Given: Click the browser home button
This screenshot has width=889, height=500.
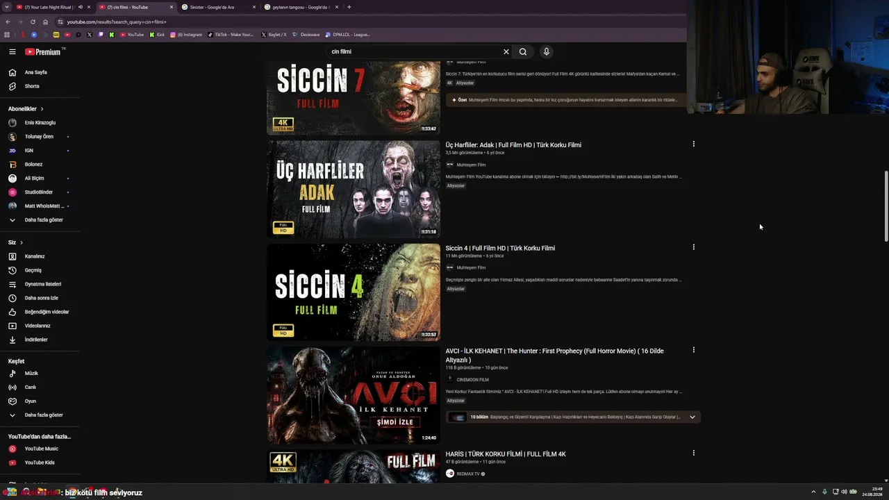Looking at the screenshot, I should pyautogui.click(x=45, y=22).
